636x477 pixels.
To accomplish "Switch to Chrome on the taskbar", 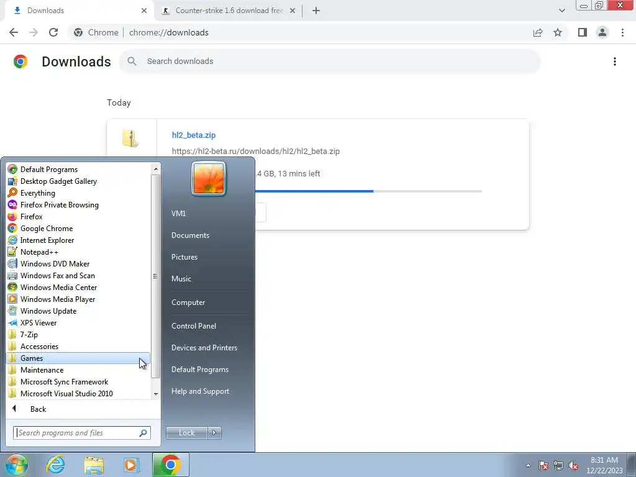I will click(x=170, y=465).
